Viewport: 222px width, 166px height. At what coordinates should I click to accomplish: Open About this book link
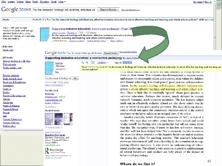[76, 41]
